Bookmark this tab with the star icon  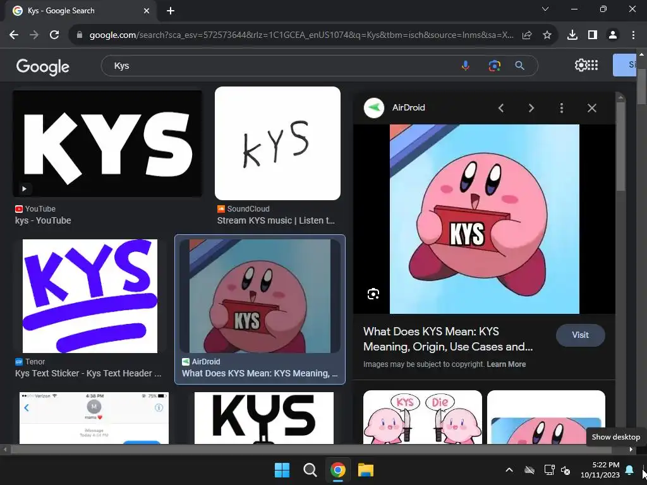[x=547, y=35]
